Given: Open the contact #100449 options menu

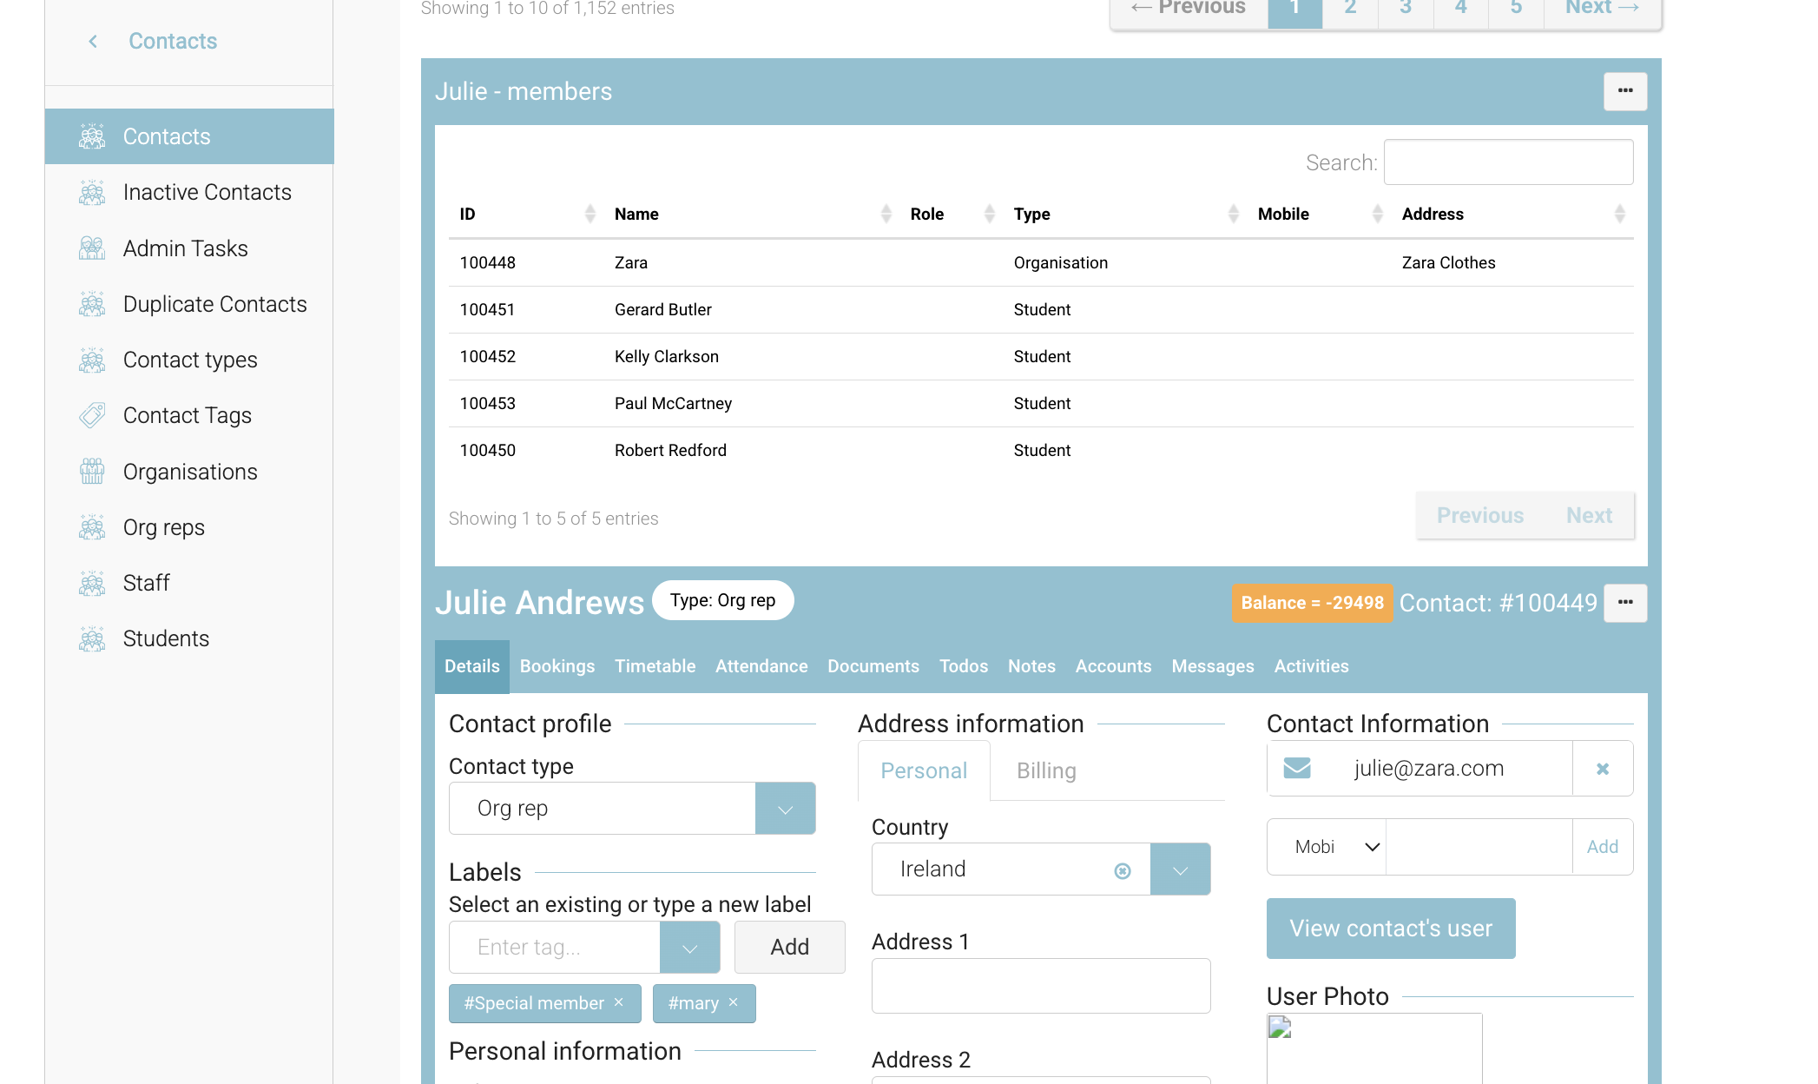Looking at the screenshot, I should click(1624, 603).
